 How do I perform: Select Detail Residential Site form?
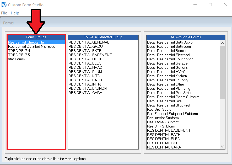pyautogui.click(x=183, y=101)
